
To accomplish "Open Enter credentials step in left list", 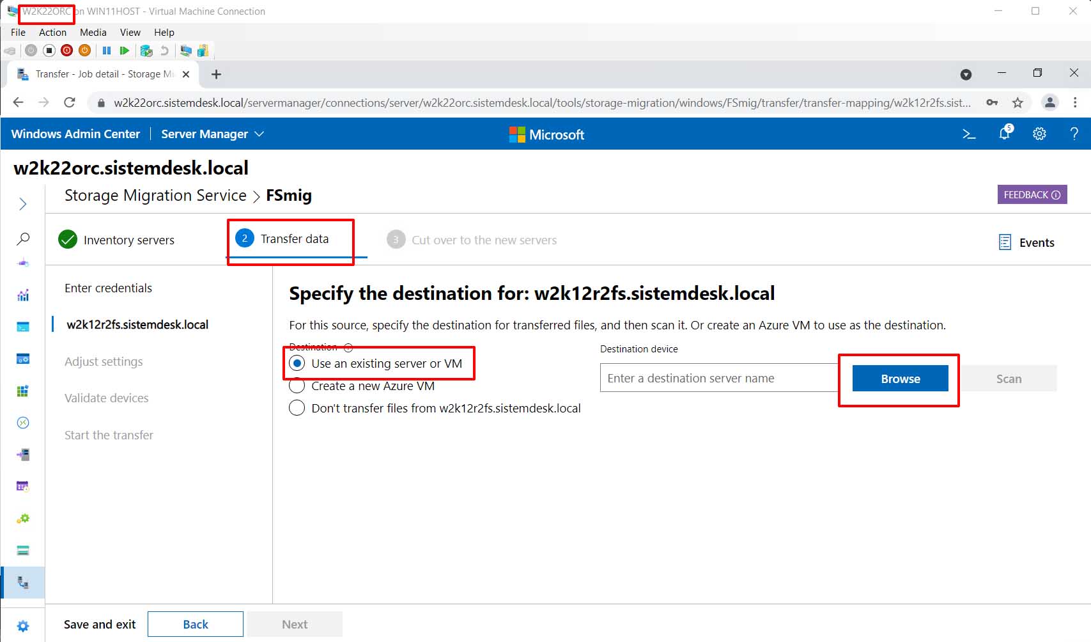I will 108,288.
